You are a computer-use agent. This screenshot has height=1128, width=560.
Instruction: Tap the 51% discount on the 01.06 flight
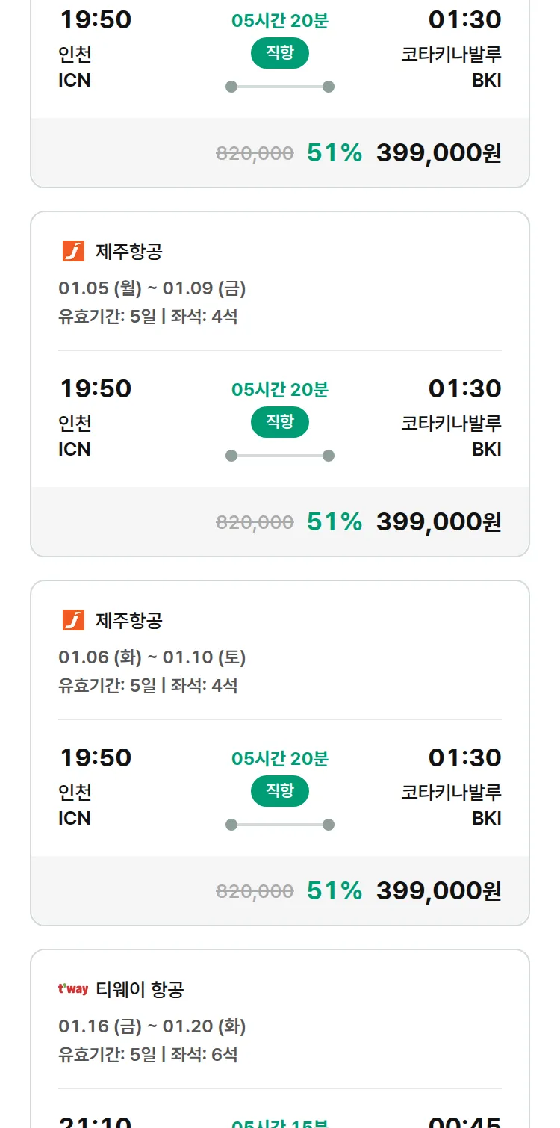[335, 890]
